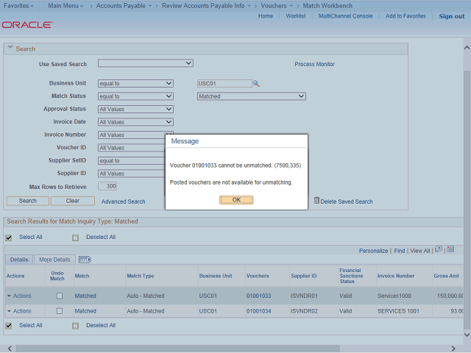Click the Find link in results grid
This screenshot has height=353, width=471.
[x=399, y=251]
